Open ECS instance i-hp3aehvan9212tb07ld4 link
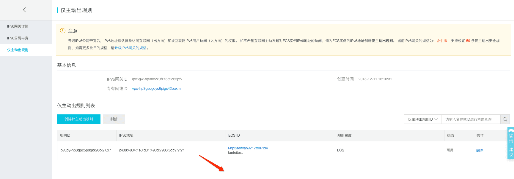 click(x=248, y=148)
